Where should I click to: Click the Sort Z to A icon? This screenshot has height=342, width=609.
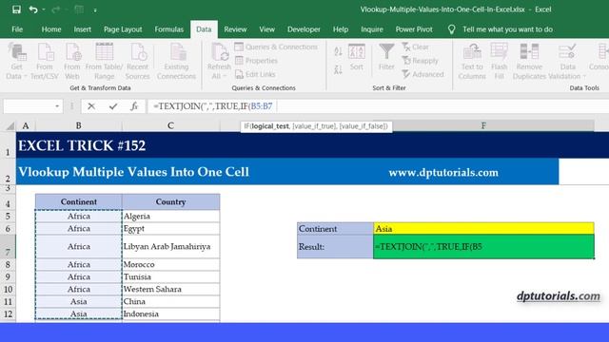(x=338, y=69)
